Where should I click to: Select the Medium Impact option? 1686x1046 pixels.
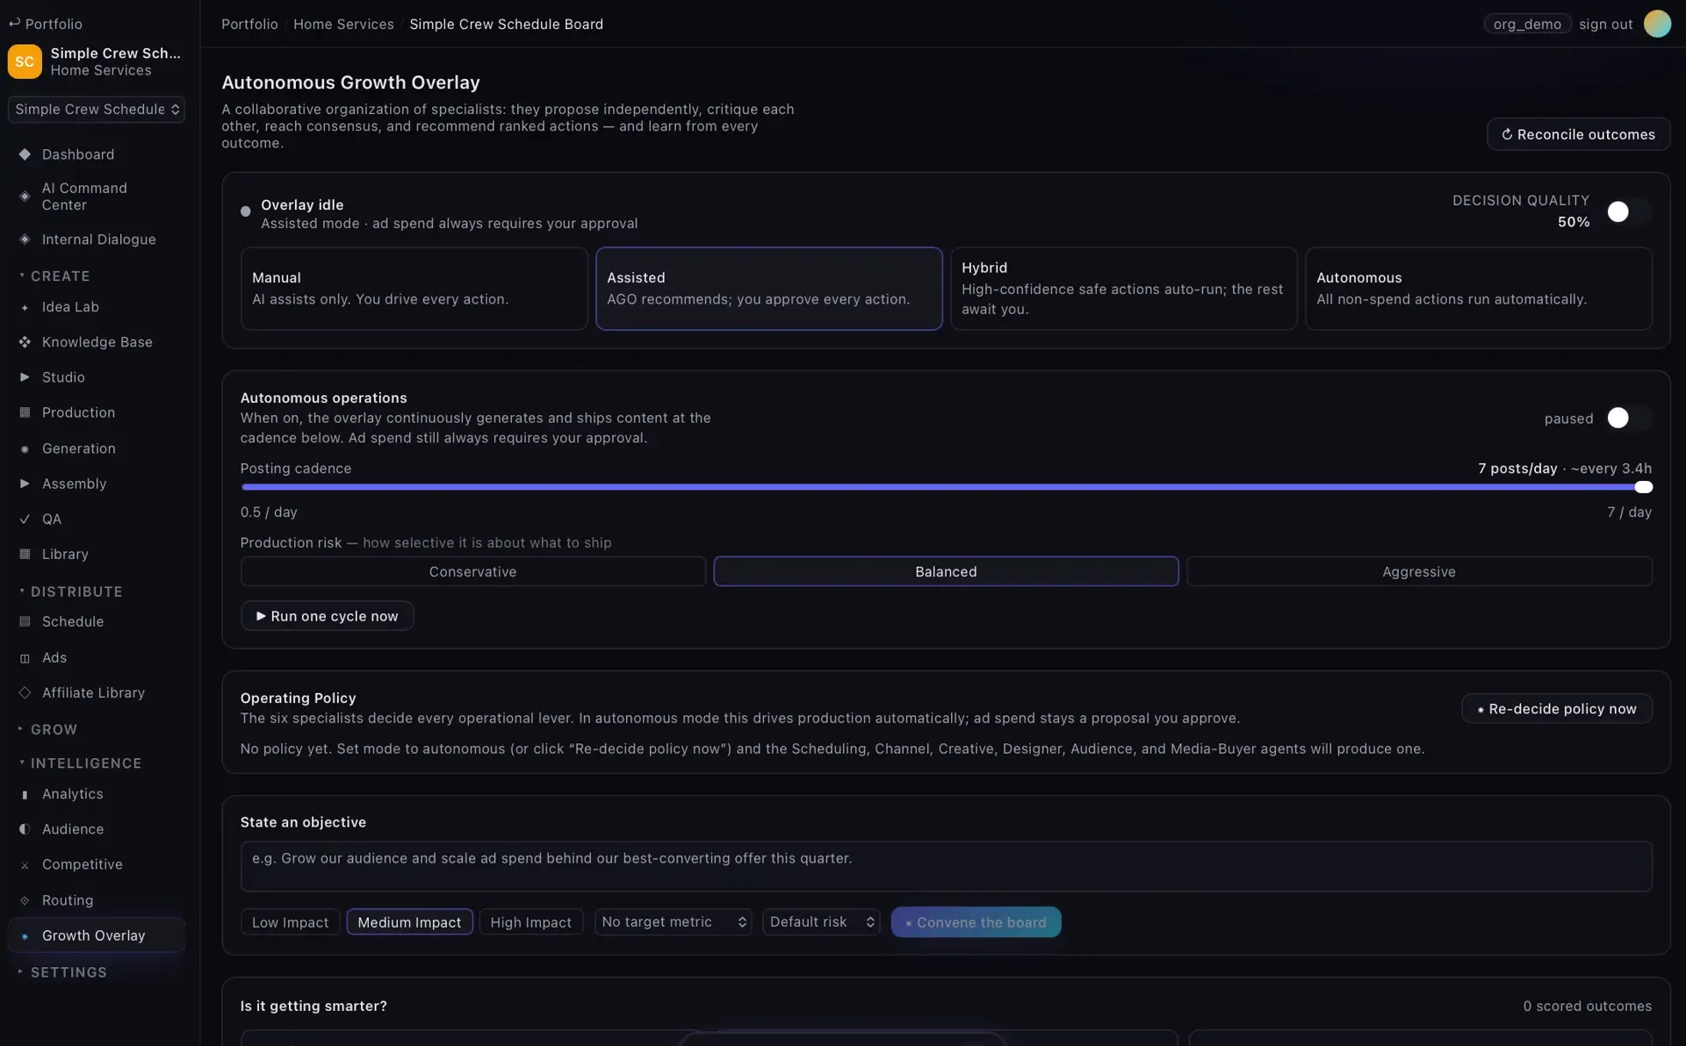[x=409, y=922]
